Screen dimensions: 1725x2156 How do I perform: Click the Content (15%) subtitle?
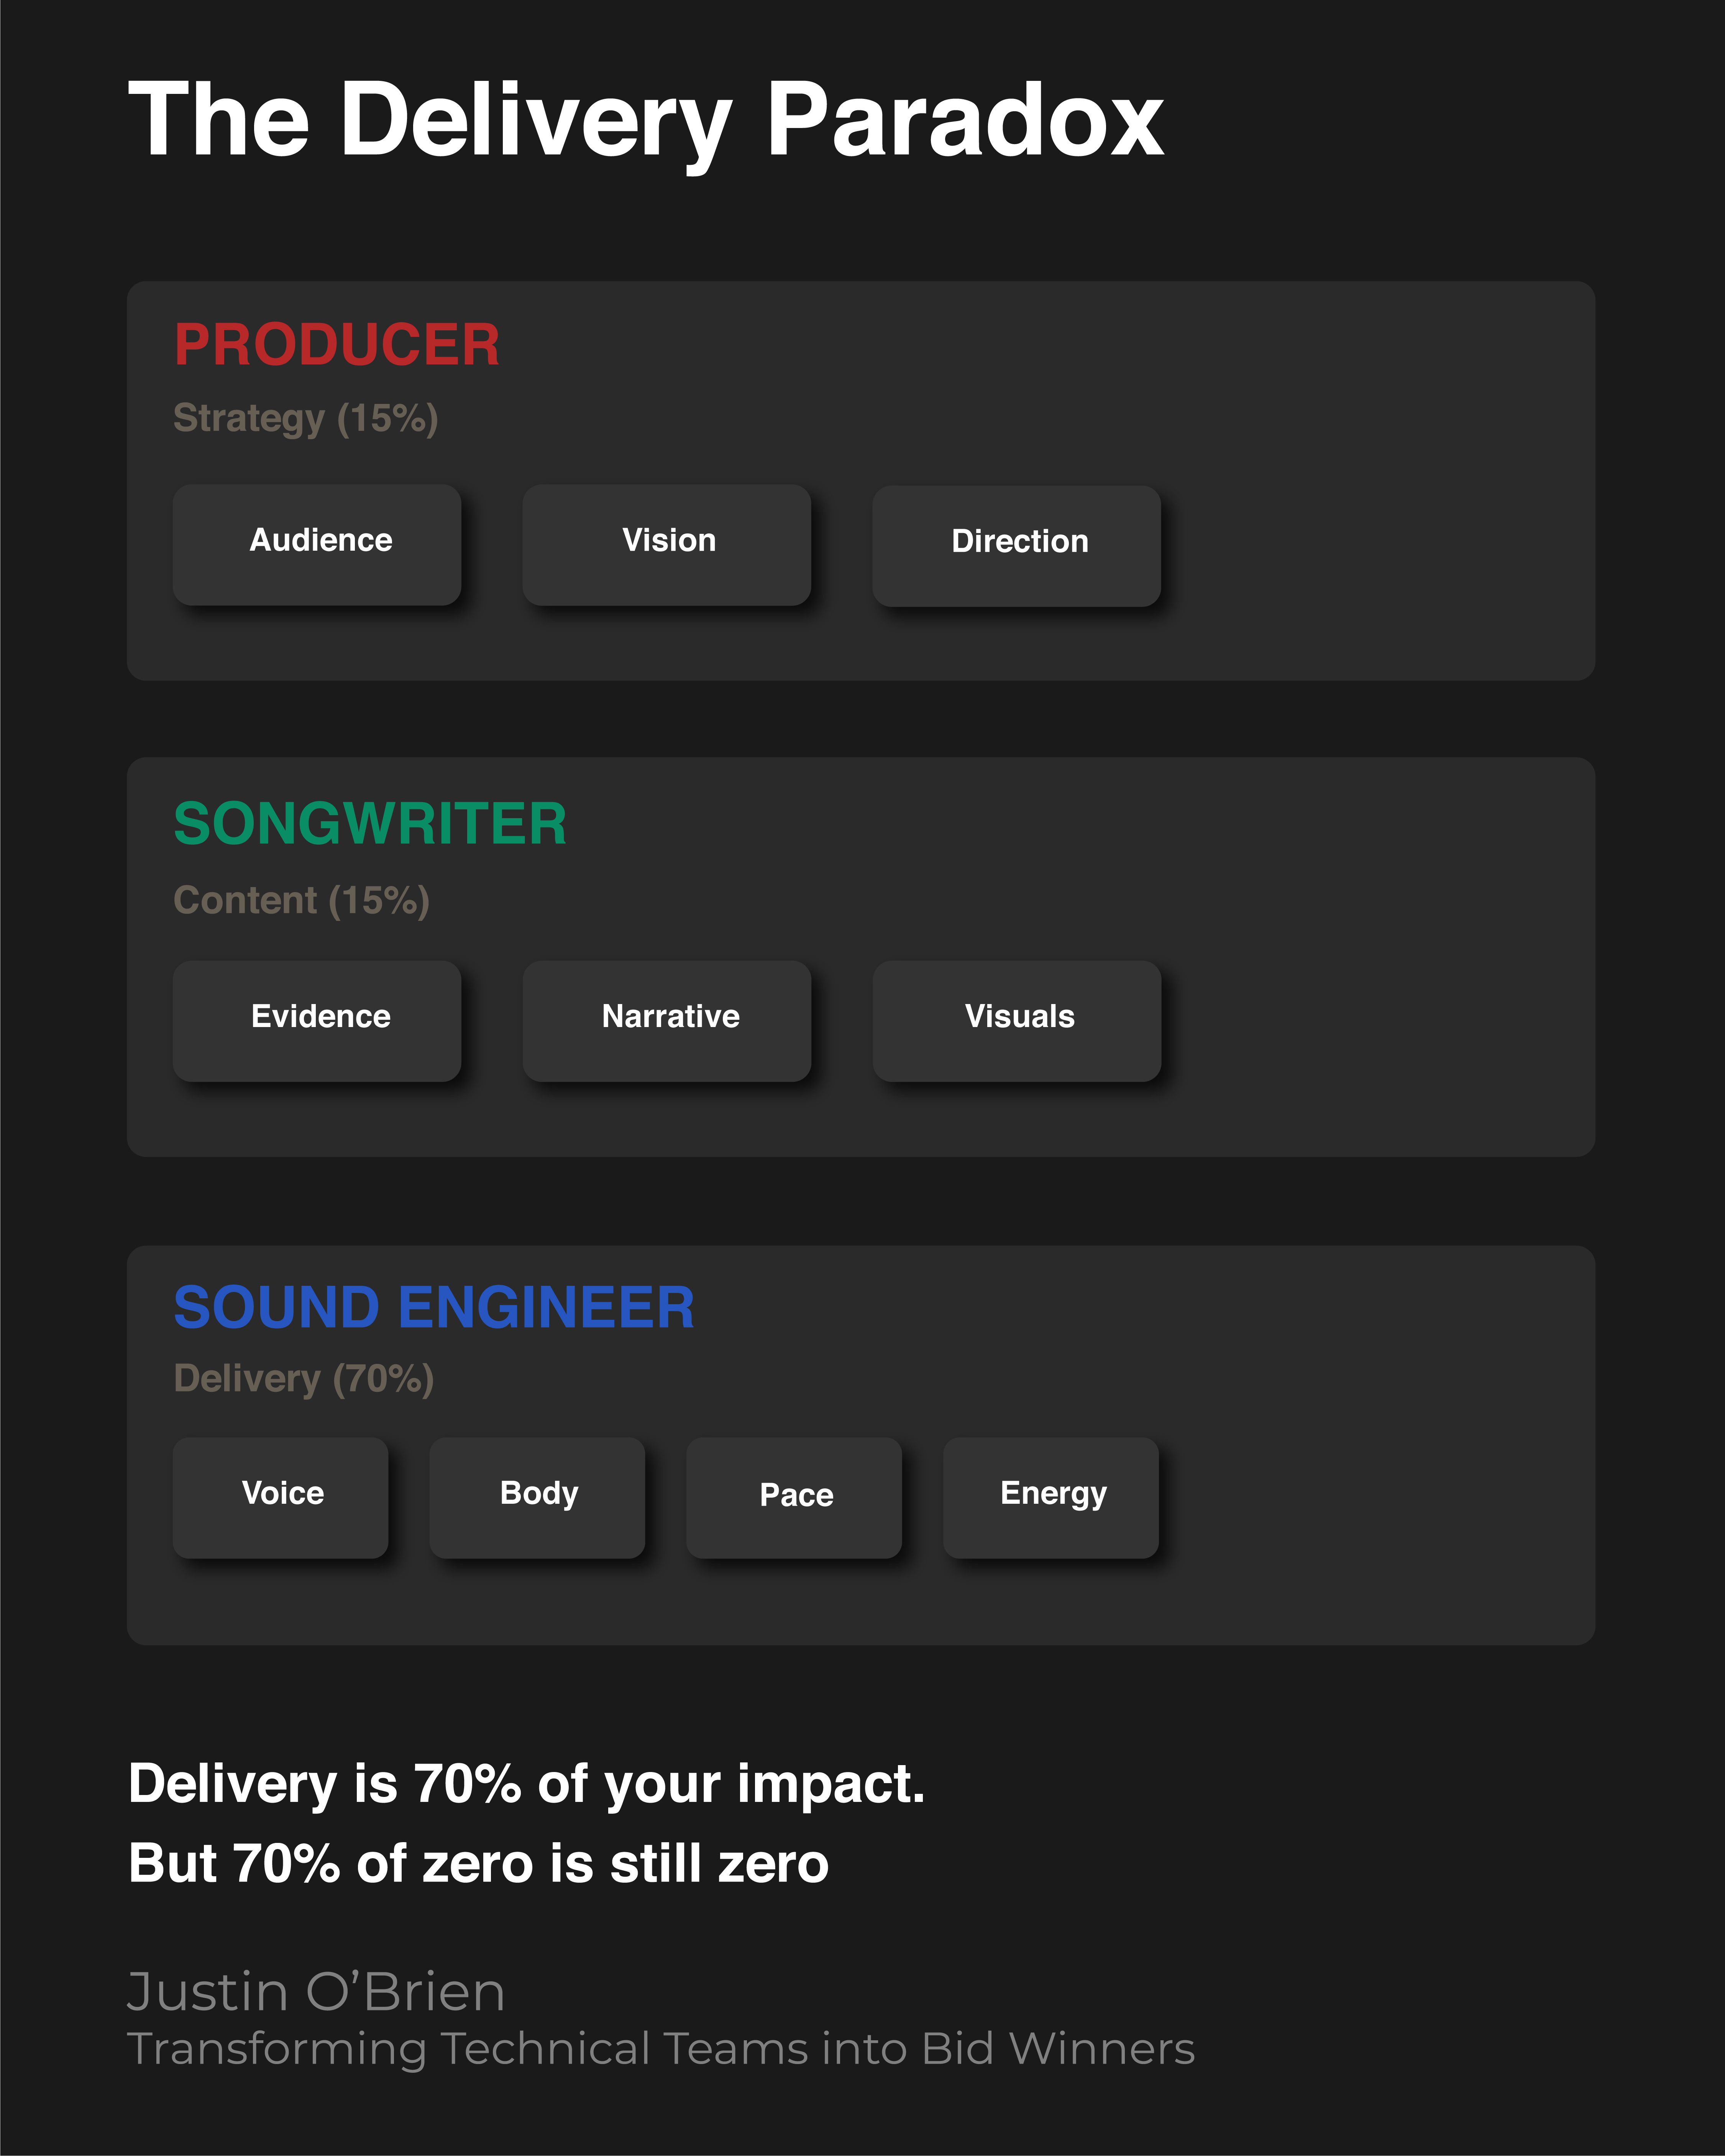[x=302, y=900]
